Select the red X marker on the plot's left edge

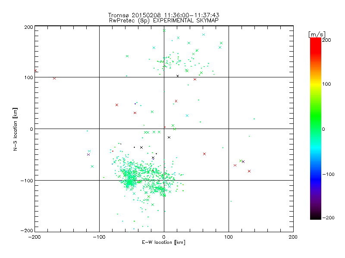point(35,71)
